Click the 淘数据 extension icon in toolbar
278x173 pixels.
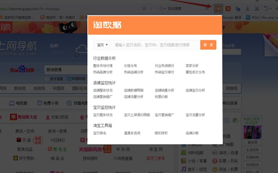pos(218,9)
